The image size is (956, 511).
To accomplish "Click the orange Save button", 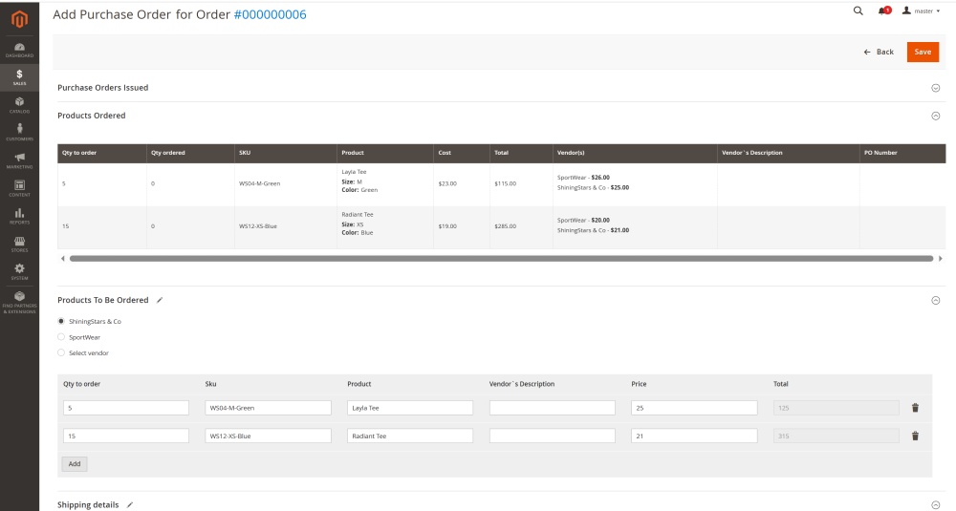I will point(923,52).
